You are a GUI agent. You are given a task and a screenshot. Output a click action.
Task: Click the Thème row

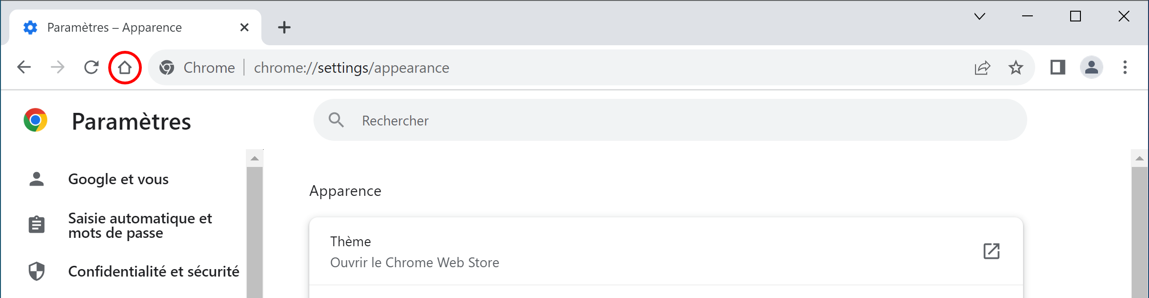(666, 251)
